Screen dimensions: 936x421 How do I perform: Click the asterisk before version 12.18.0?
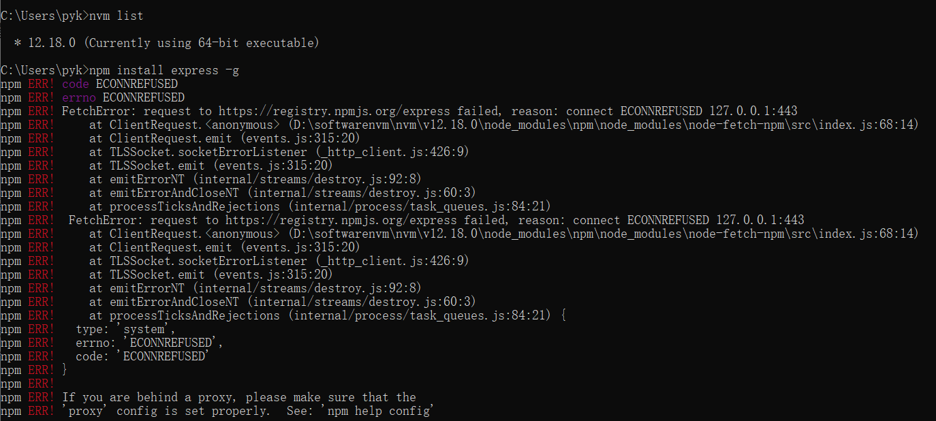click(18, 44)
